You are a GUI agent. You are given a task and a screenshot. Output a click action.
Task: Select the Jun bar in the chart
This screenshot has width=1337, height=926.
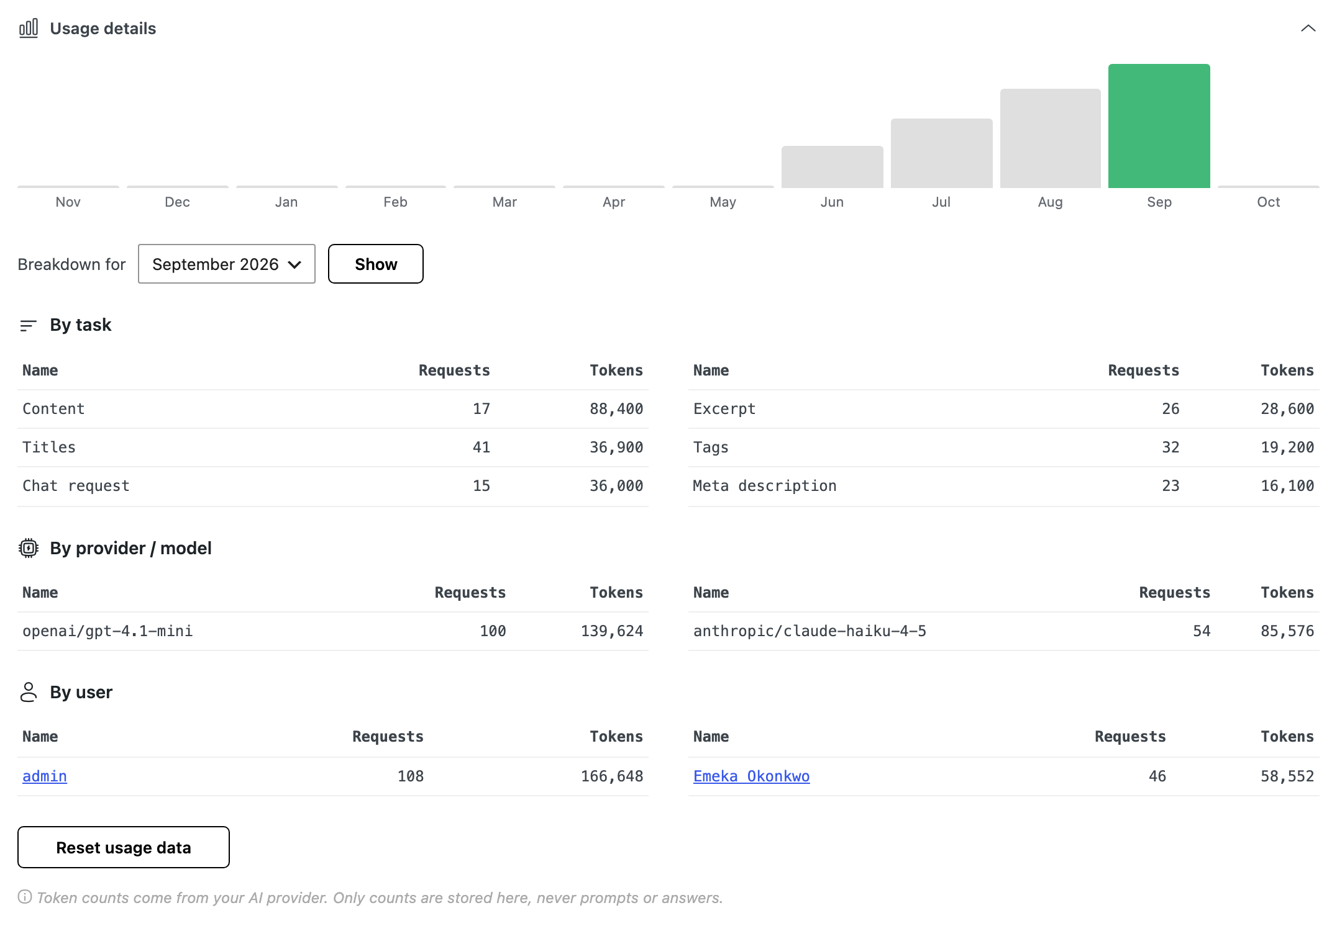(833, 167)
